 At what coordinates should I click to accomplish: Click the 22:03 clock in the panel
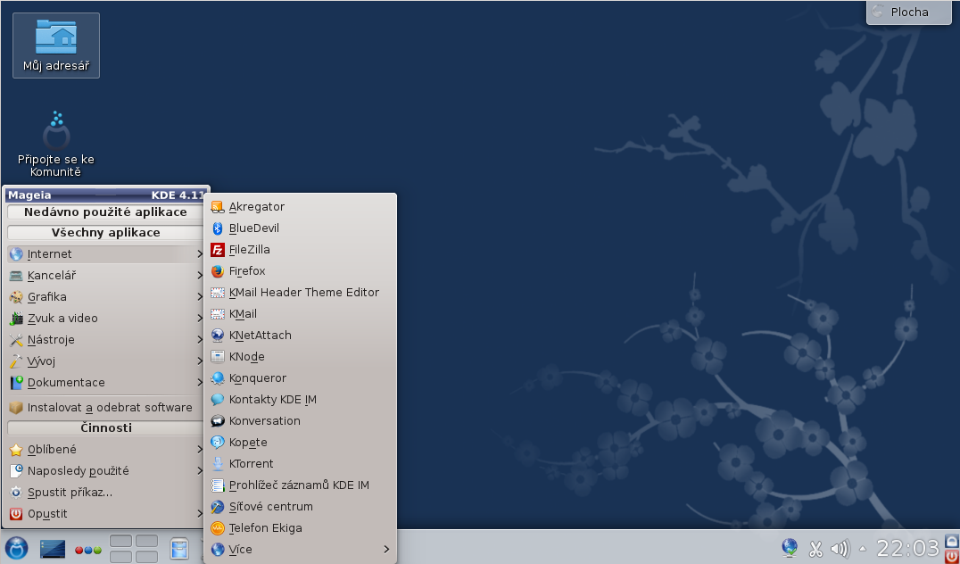pos(907,548)
